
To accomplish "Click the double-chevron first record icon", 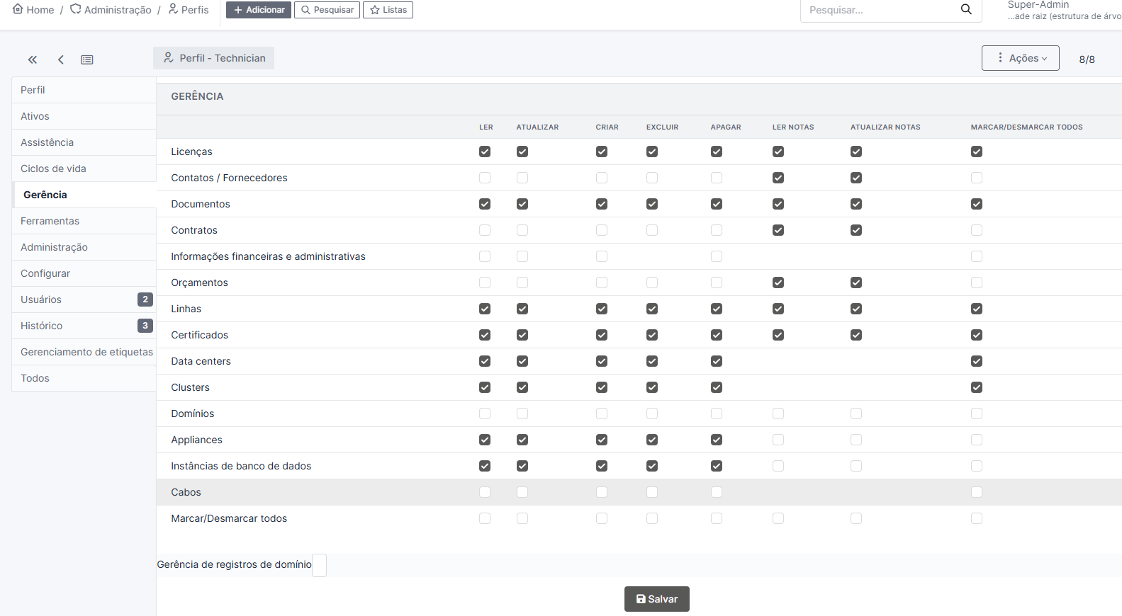I will [33, 59].
